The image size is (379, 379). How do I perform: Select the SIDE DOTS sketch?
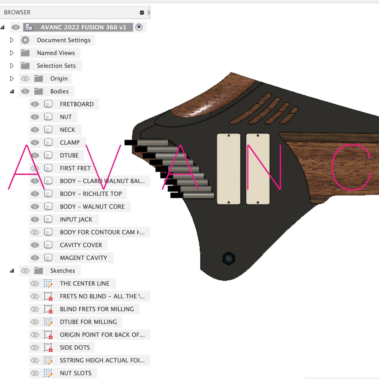(75, 348)
